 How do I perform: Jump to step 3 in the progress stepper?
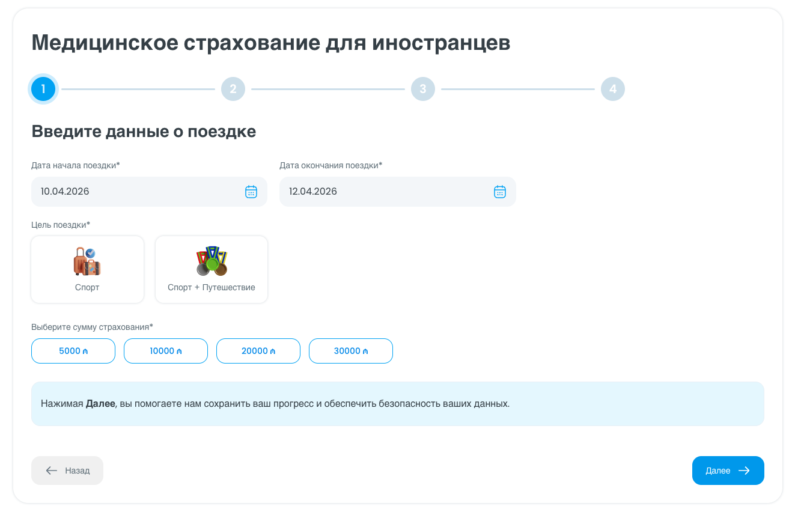pos(423,89)
